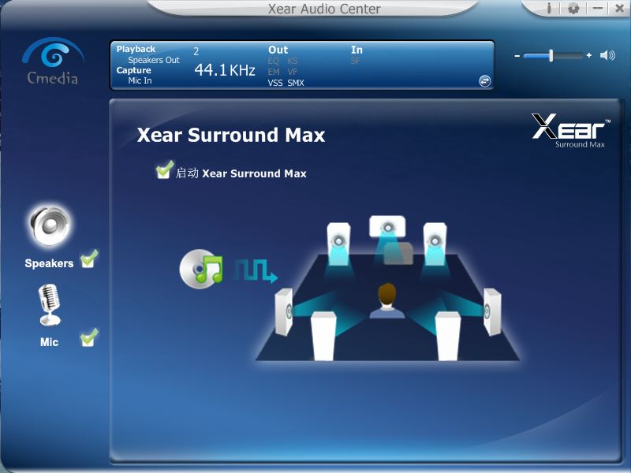Viewport: 631px width, 473px height.
Task: Click the KS indicator under Out
Action: tap(293, 61)
